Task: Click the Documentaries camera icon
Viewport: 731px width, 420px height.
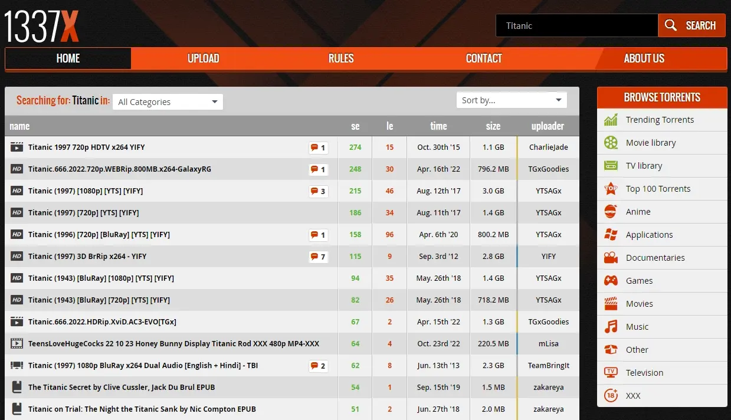Action: 611,258
